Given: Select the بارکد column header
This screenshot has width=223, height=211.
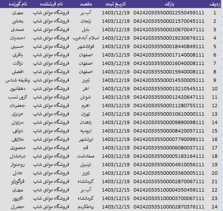Looking at the screenshot, I should tap(169, 4).
